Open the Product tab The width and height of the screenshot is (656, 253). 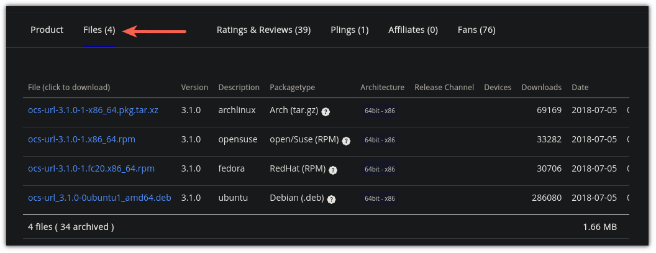tap(47, 30)
